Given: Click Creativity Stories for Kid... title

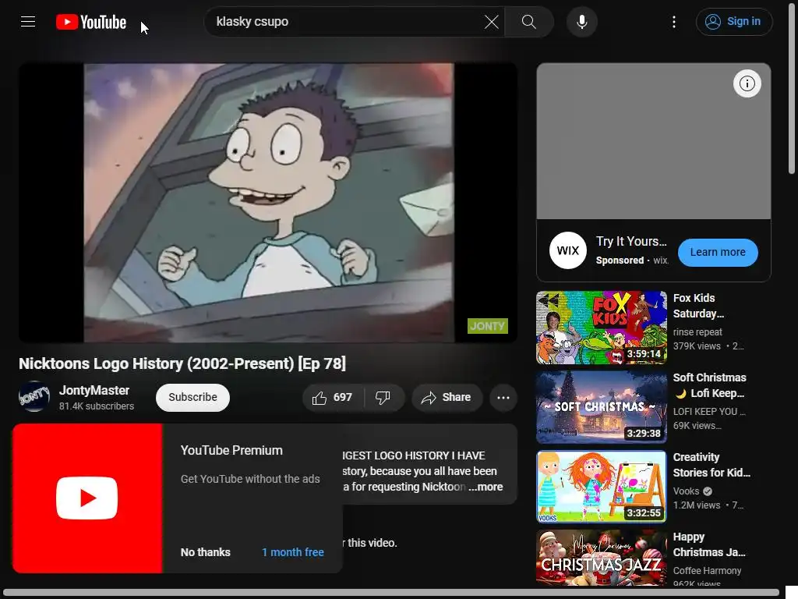Looking at the screenshot, I should [x=711, y=465].
